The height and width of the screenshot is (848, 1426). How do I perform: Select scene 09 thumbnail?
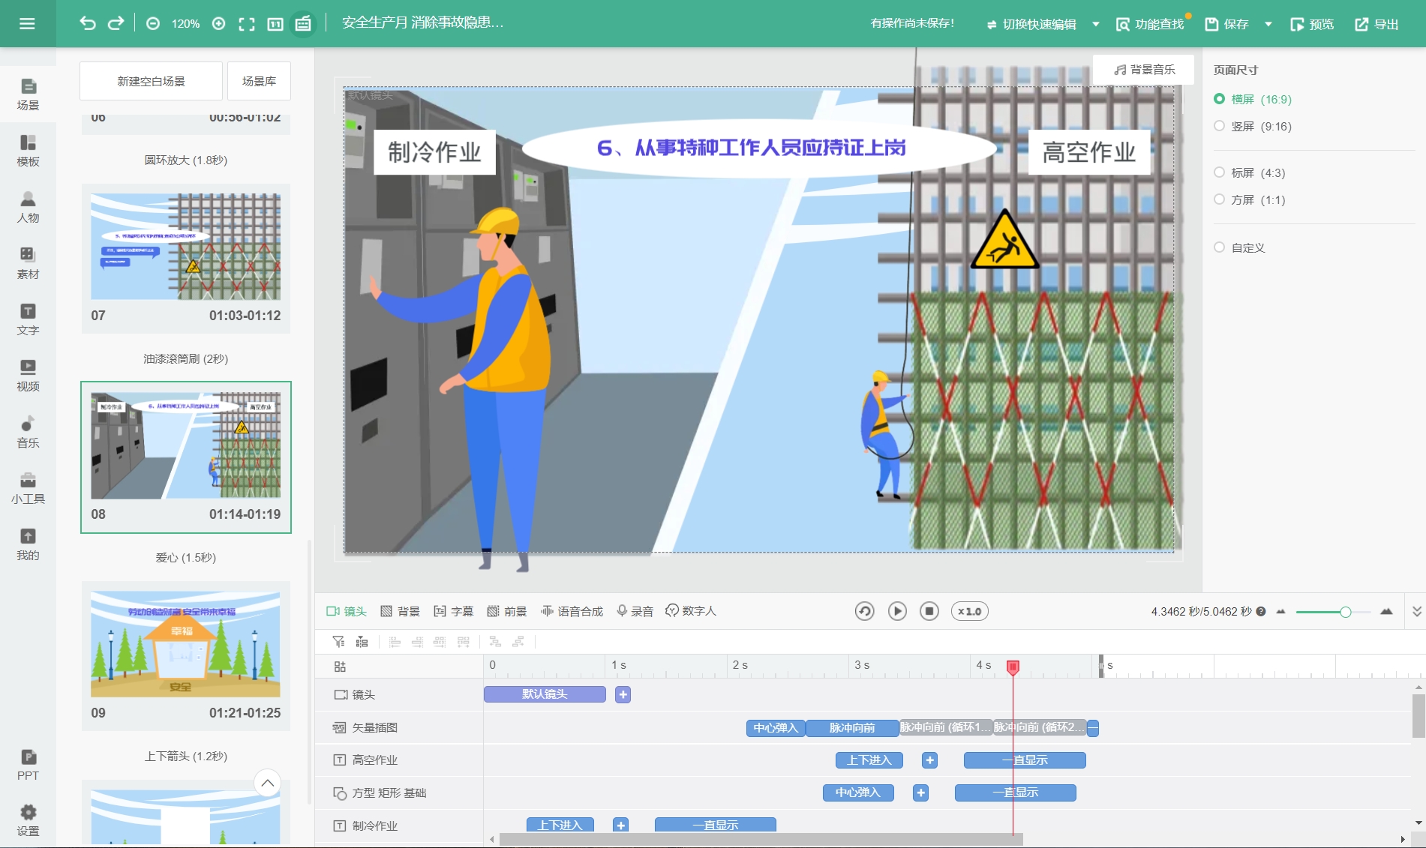coord(186,644)
